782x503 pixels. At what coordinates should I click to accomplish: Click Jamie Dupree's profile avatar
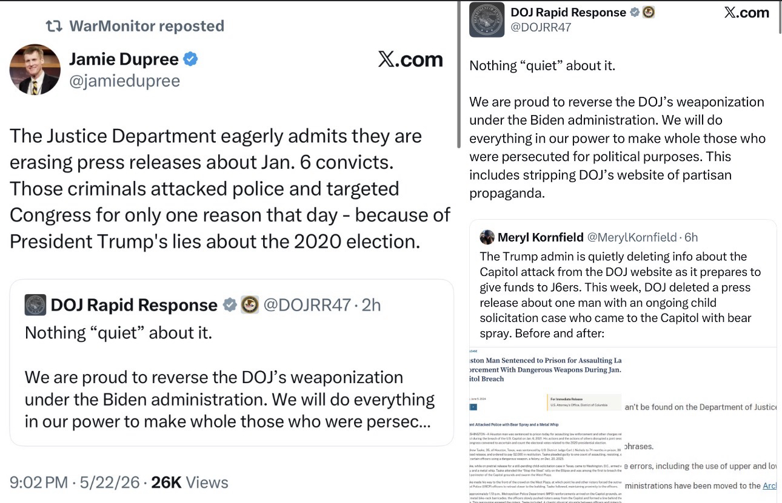(x=35, y=70)
